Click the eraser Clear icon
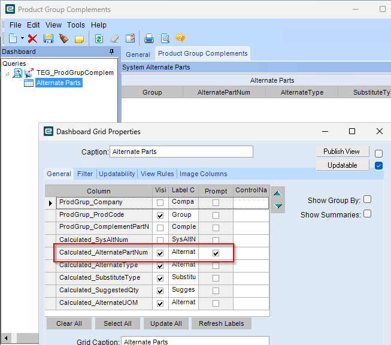Screen dimensions: 391x345 (114, 38)
